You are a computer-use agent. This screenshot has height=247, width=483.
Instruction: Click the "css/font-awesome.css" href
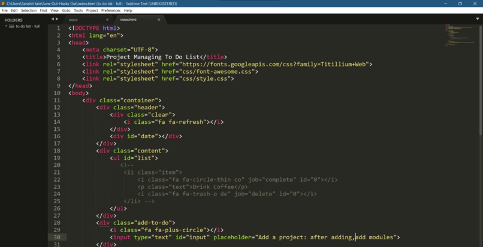(217, 71)
